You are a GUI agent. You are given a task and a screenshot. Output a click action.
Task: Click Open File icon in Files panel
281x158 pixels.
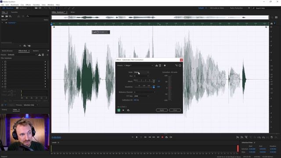point(3,16)
